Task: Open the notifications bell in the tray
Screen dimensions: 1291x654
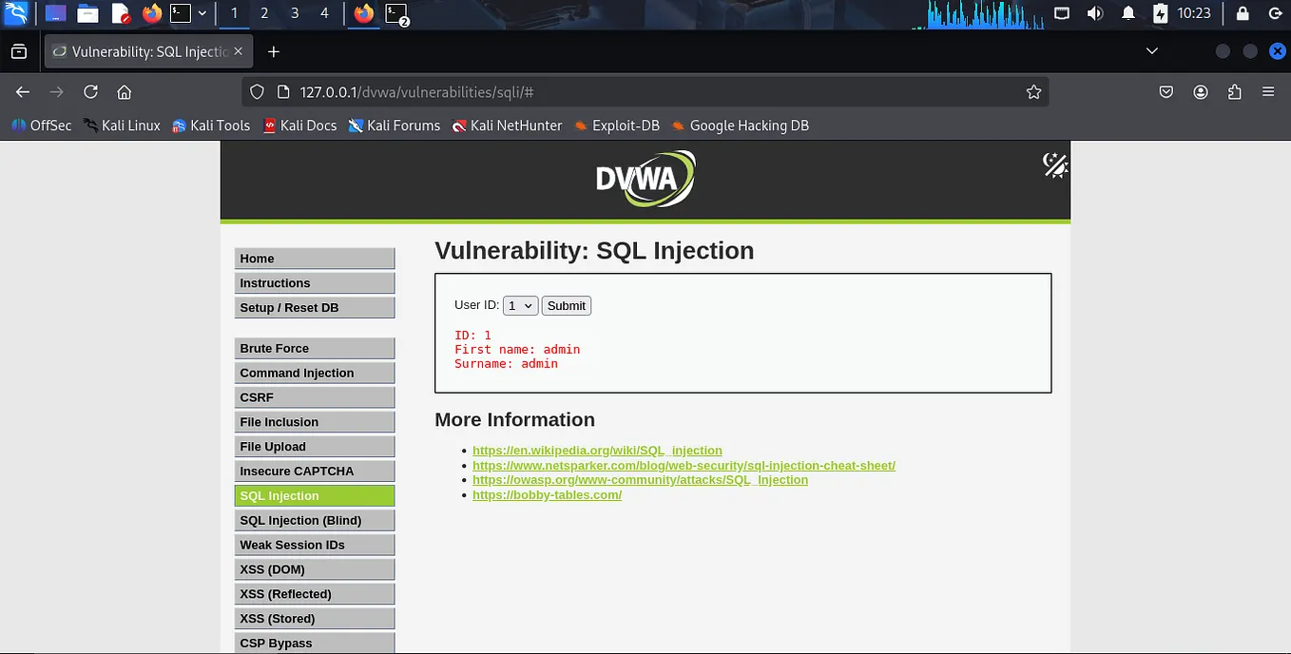Action: [1128, 13]
